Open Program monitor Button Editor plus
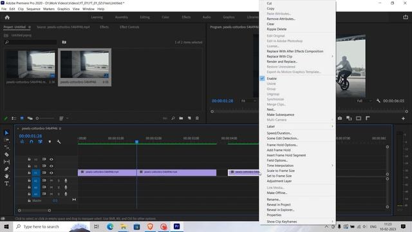The width and height of the screenshot is (412, 232). [x=403, y=119]
